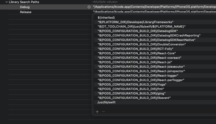
Task: Select the Library Search Paths label
Action: click(24, 2)
